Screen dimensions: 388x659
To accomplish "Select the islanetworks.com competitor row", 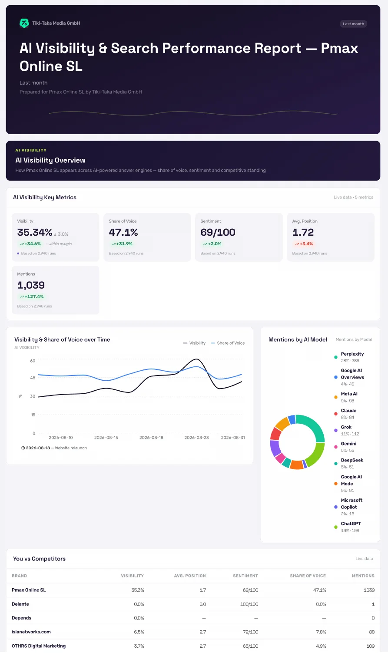I will (x=193, y=632).
